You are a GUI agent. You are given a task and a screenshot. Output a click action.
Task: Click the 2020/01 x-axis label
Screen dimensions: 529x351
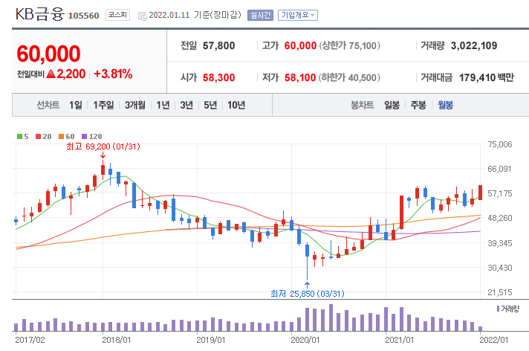pyautogui.click(x=305, y=340)
